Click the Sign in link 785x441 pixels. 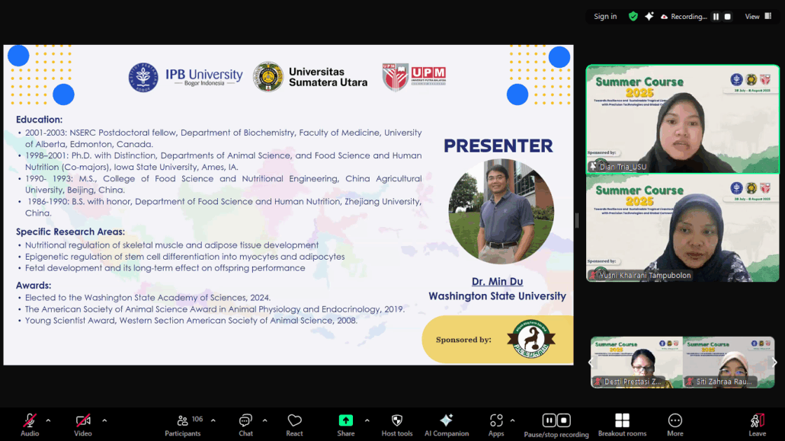tap(605, 17)
